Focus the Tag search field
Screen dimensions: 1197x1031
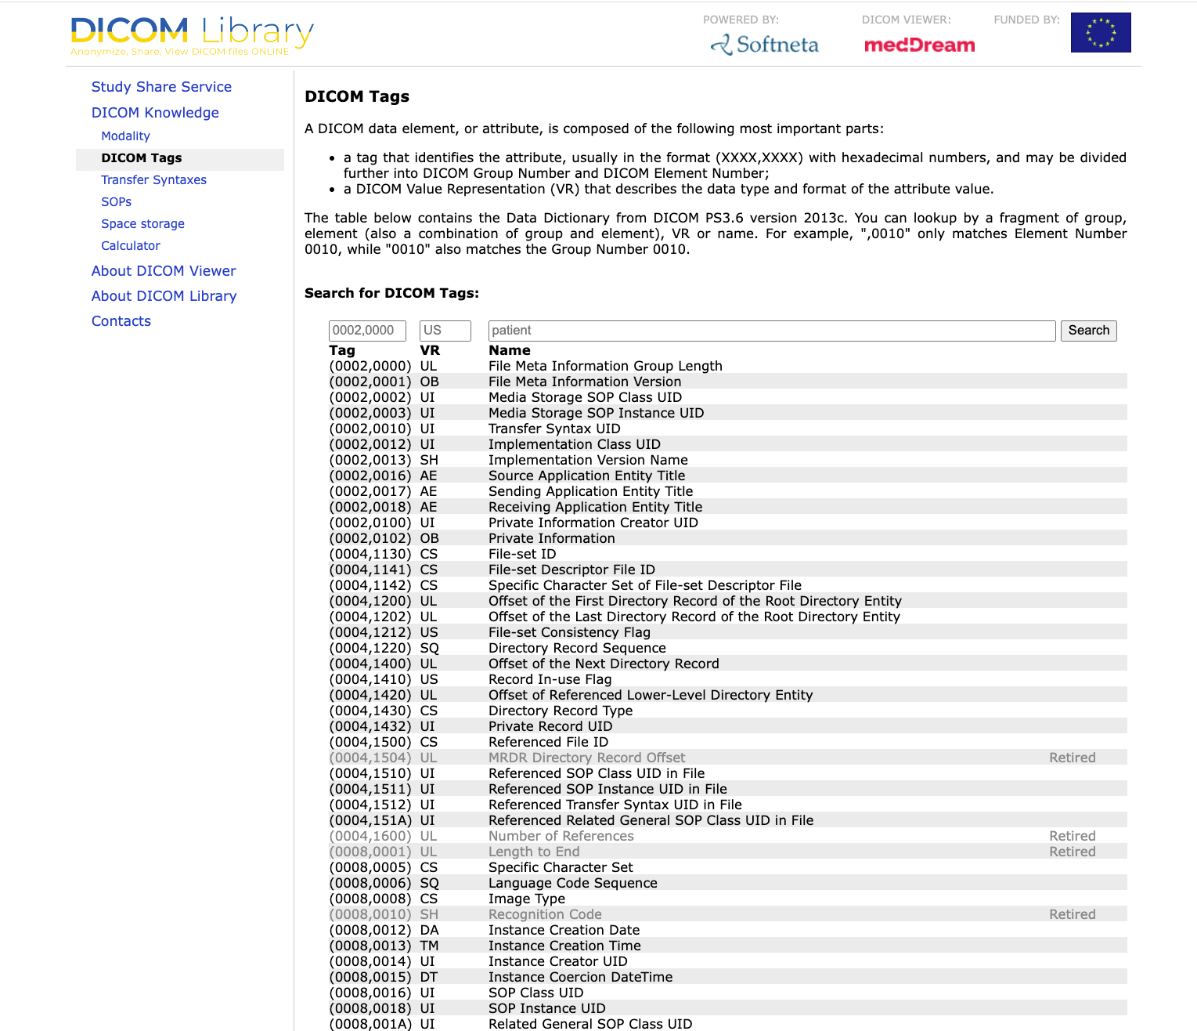point(367,331)
